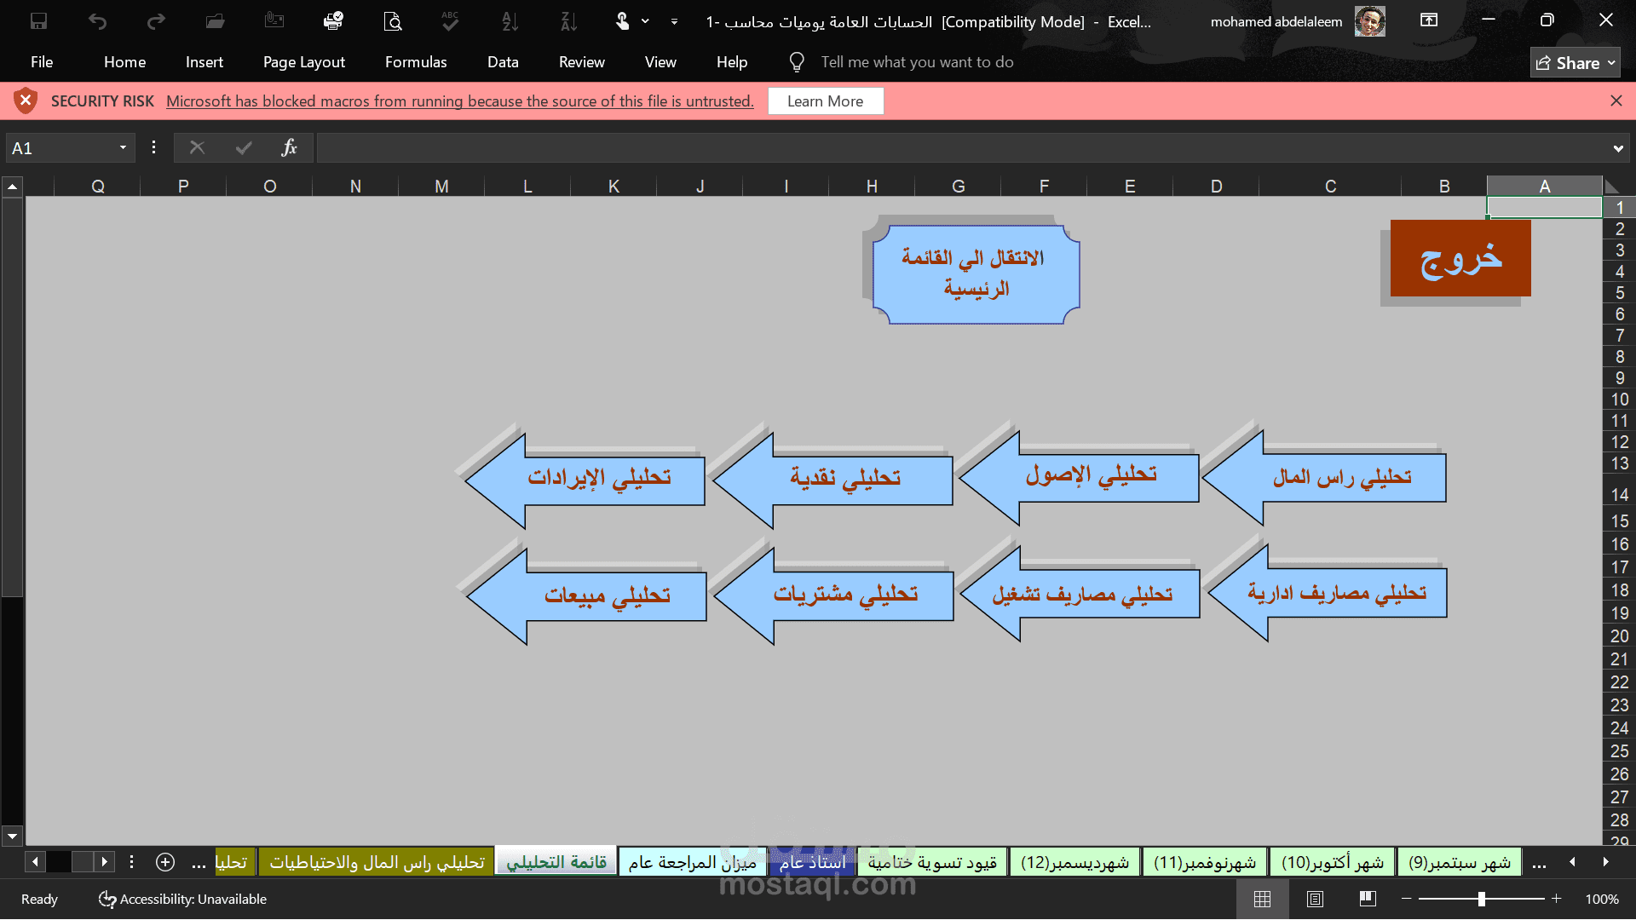Screen dimensions: 1636x920
Task: Click the Zoom in plus button
Action: (x=1556, y=899)
